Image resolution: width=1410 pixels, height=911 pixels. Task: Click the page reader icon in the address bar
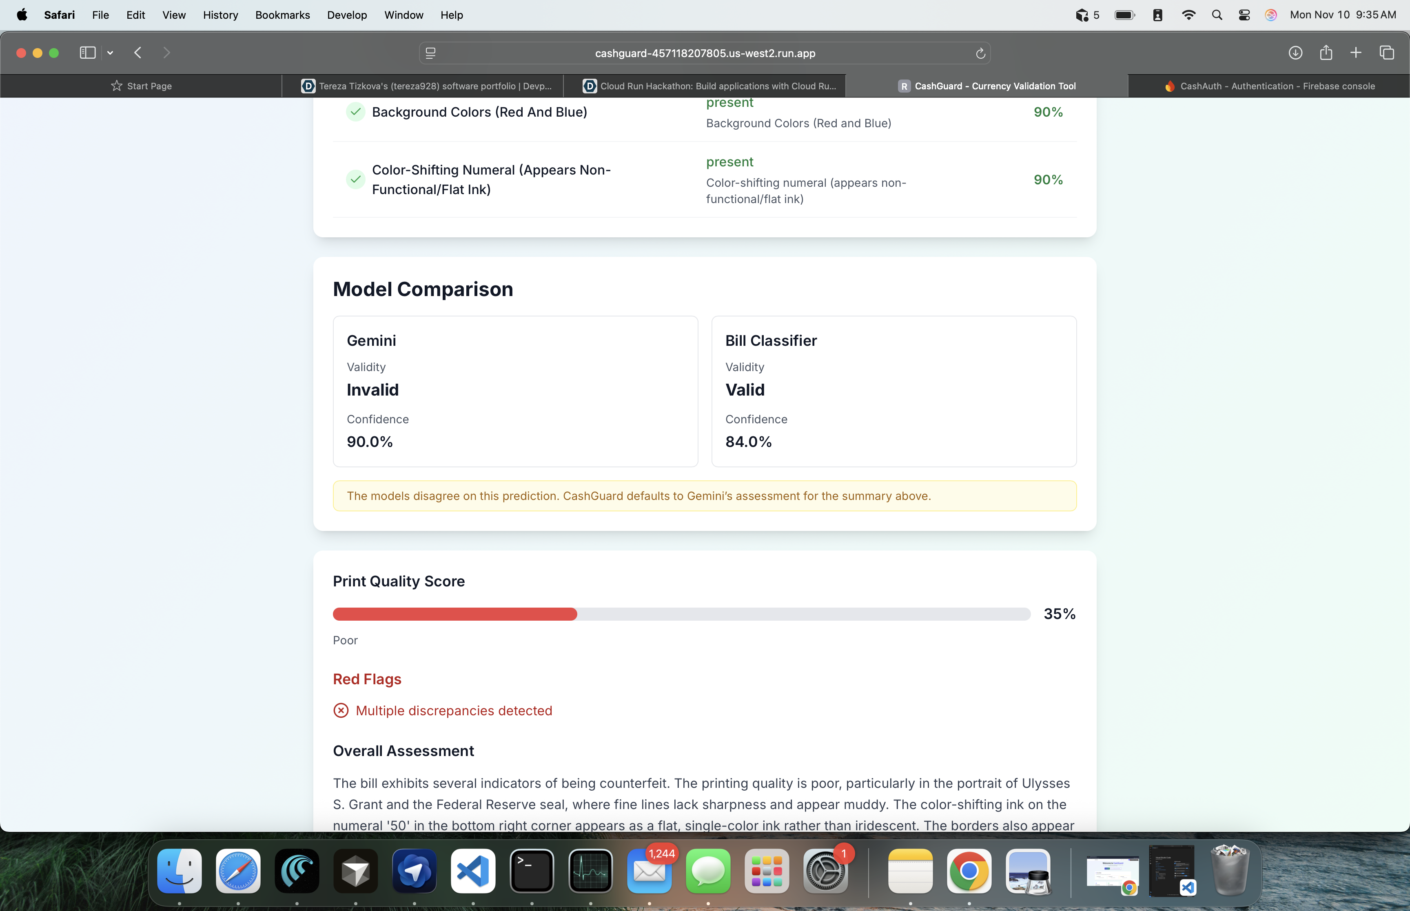point(431,53)
